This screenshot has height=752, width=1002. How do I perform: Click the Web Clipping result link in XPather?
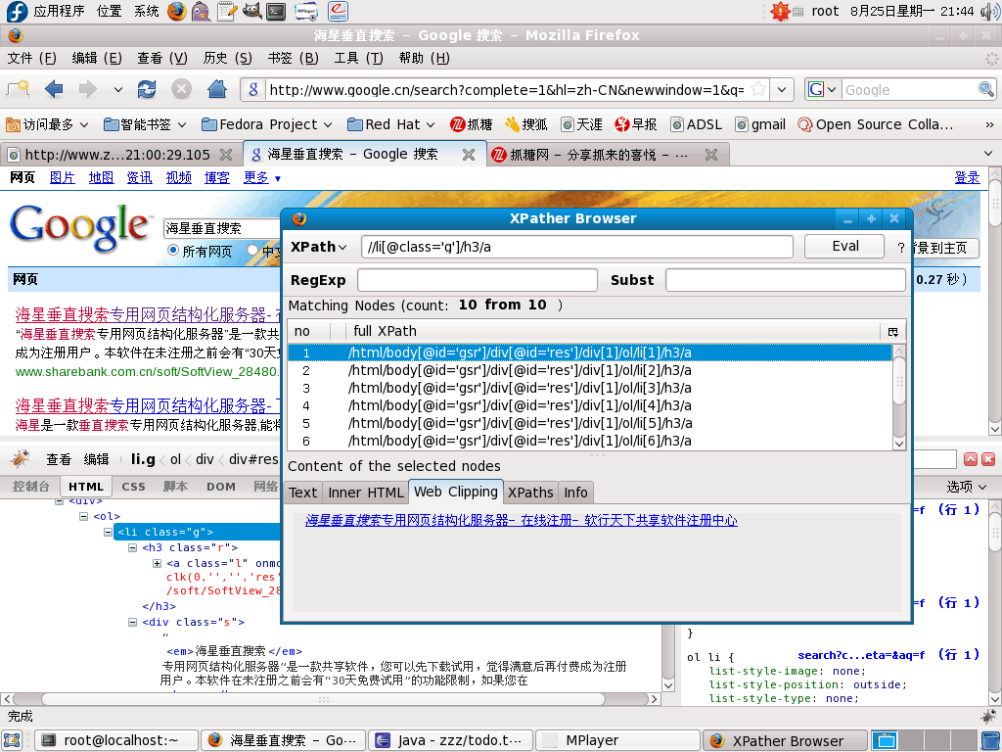[x=521, y=521]
